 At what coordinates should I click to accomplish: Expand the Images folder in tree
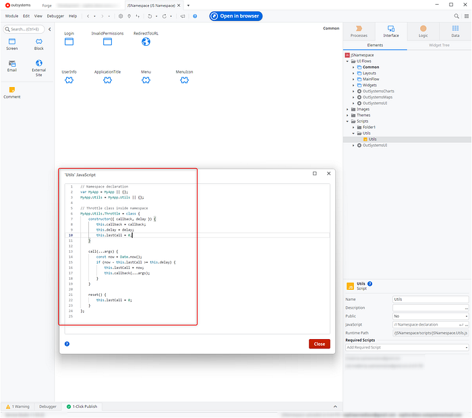pos(348,109)
